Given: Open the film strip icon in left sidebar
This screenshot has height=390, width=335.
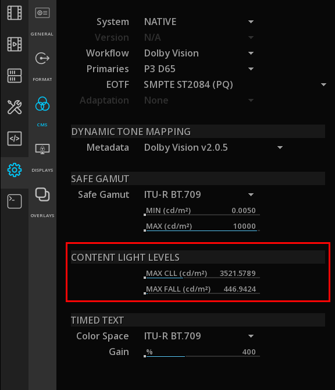Looking at the screenshot, I should click(x=15, y=13).
